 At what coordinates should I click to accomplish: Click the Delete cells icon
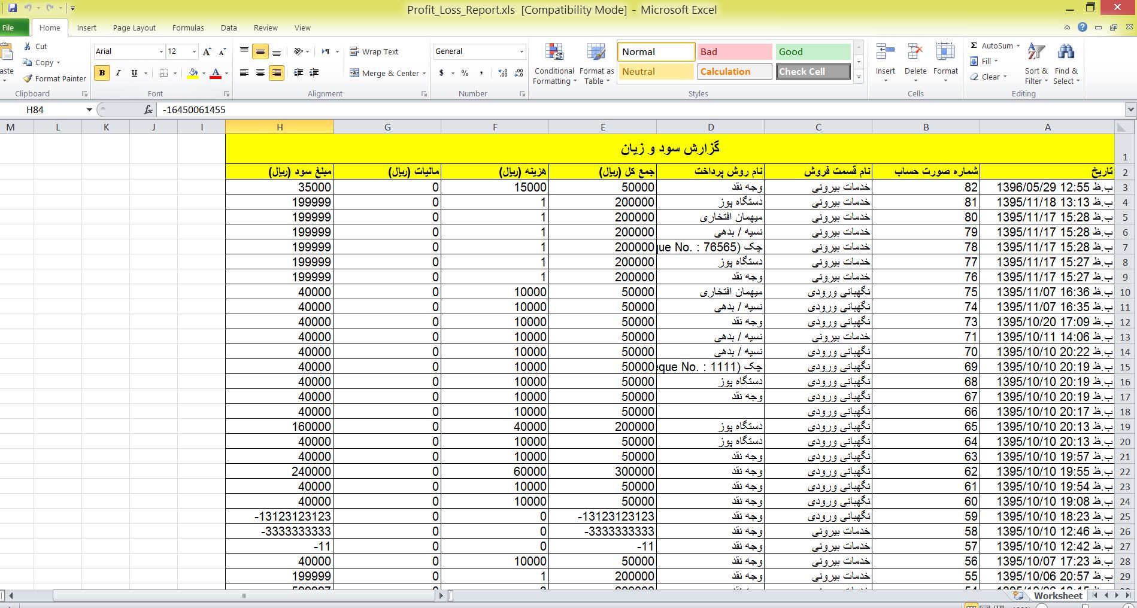(915, 53)
